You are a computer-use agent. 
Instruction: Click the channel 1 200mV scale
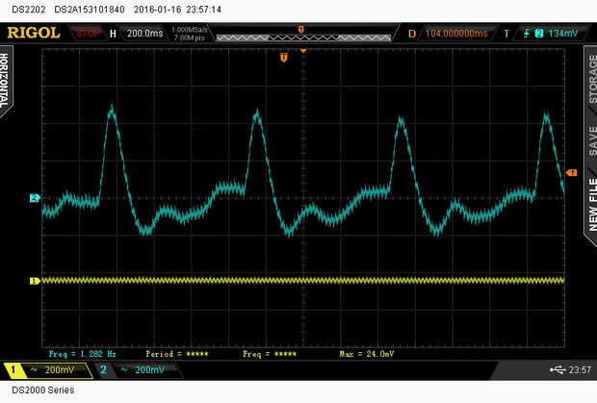pyautogui.click(x=60, y=370)
